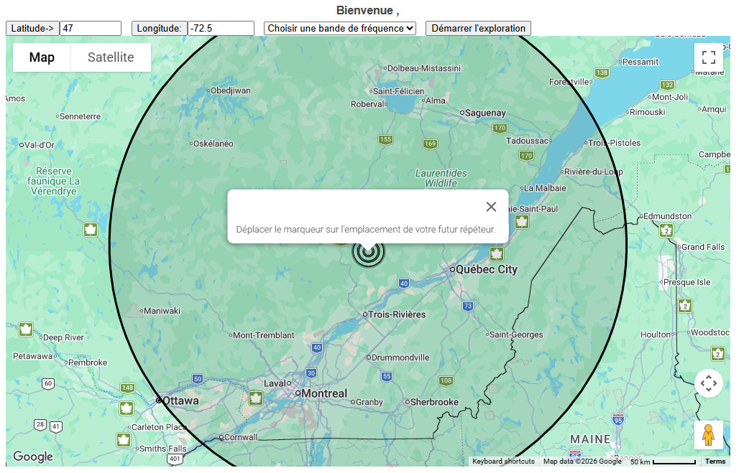The image size is (744, 473).
Task: Click highway 108 shield
Action: click(446, 380)
